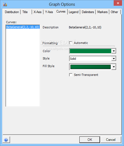Show the Markers tab

(102, 12)
